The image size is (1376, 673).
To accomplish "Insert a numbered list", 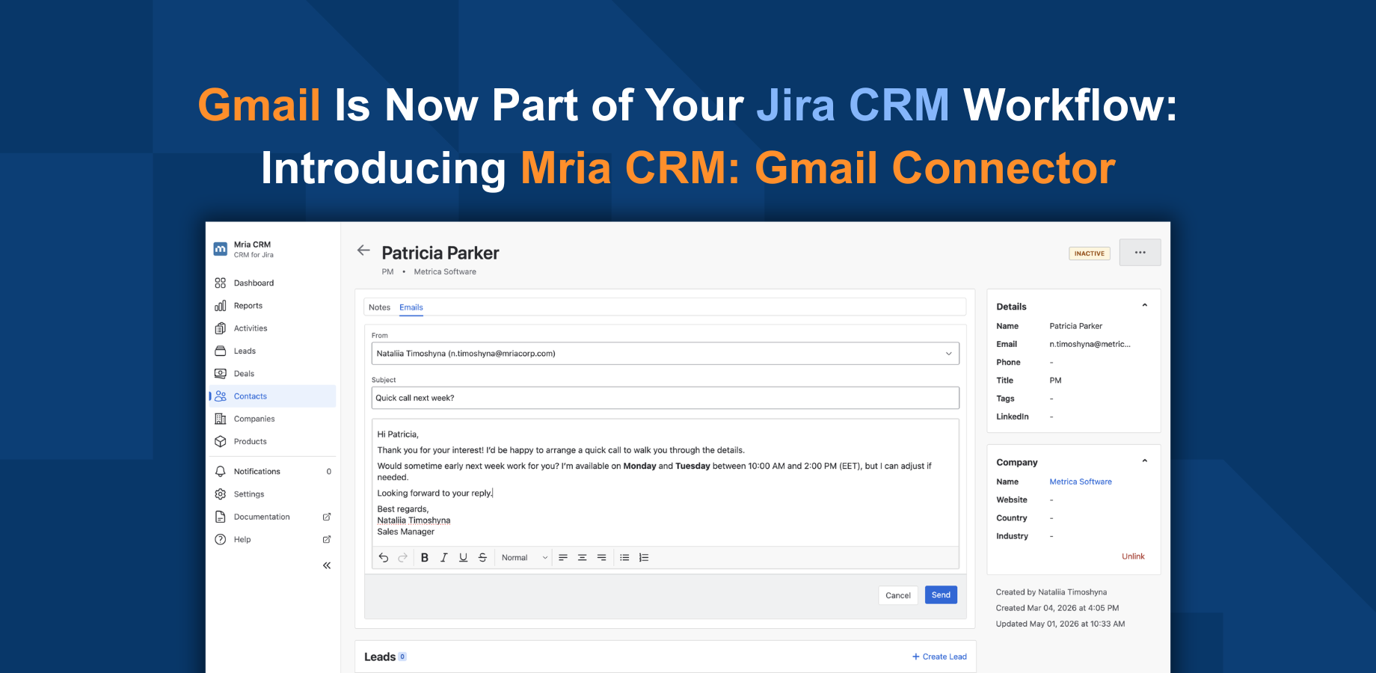I will [x=644, y=558].
